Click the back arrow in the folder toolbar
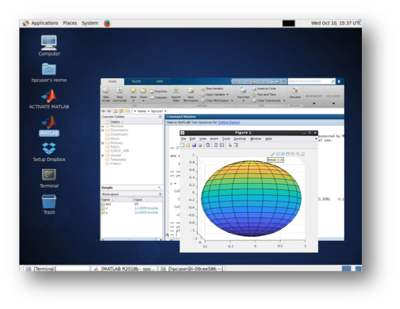400x309 pixels. click(x=103, y=111)
